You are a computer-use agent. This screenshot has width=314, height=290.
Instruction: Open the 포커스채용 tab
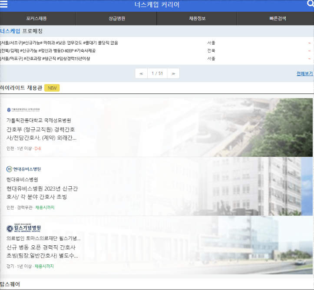(36, 18)
